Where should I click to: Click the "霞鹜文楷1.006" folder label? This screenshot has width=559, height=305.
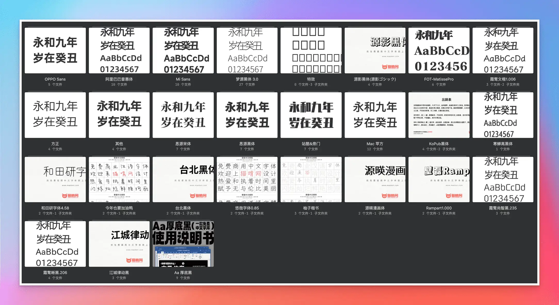(x=503, y=79)
